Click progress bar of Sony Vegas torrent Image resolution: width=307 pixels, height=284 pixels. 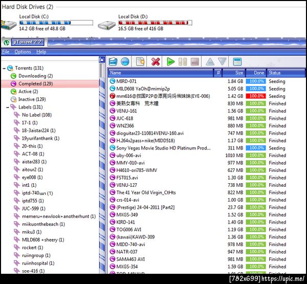(256, 148)
